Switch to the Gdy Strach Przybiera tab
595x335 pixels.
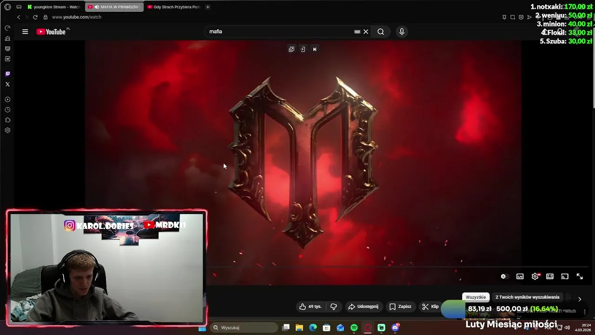point(174,7)
